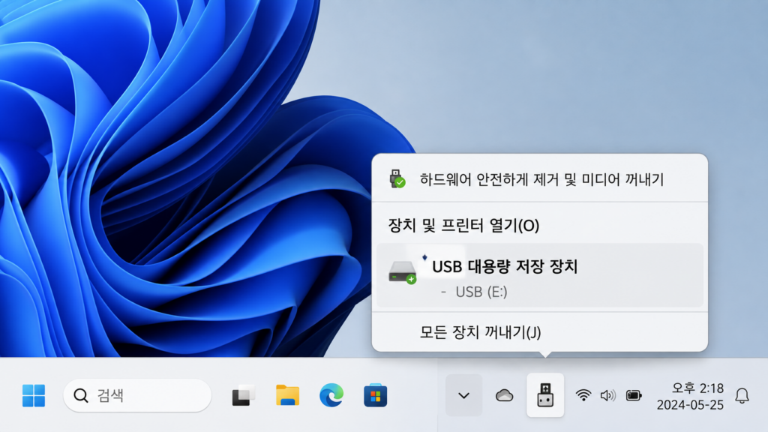The width and height of the screenshot is (768, 432).
Task: Open the Wi-Fi network tray icon
Action: pos(583,395)
